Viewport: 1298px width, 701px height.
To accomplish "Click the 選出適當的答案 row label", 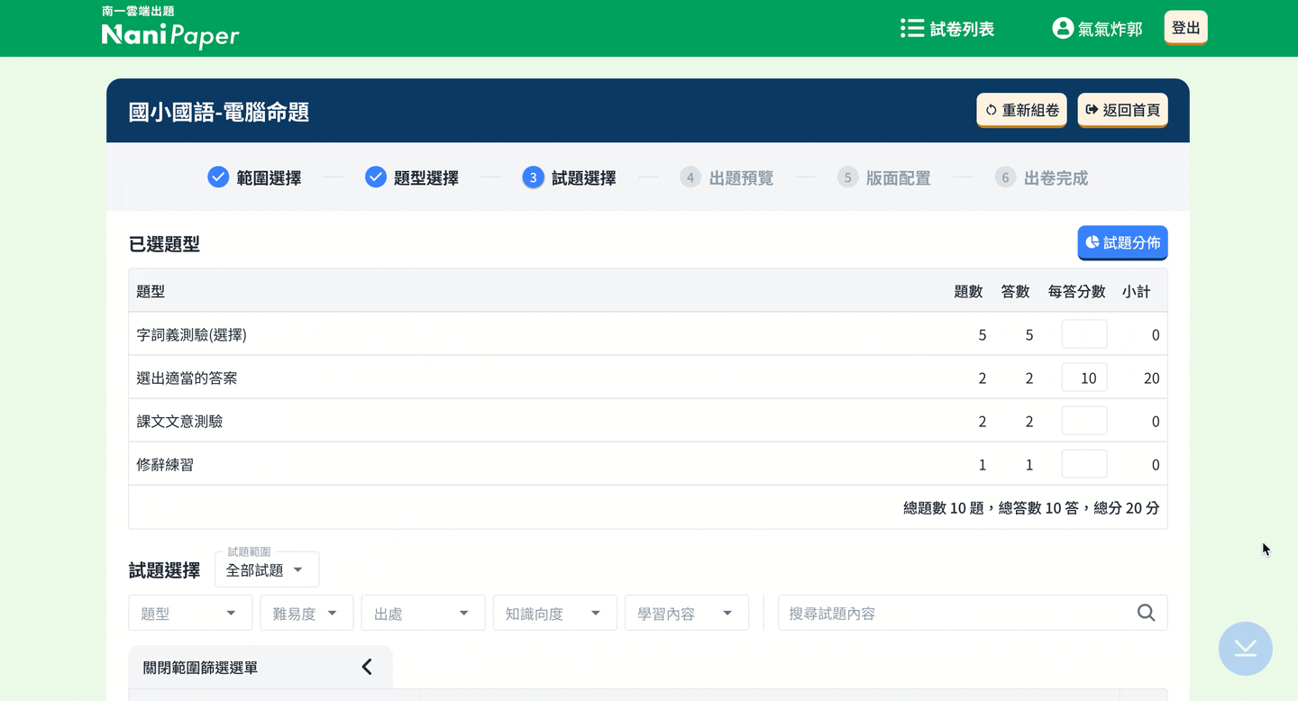I will tap(187, 378).
